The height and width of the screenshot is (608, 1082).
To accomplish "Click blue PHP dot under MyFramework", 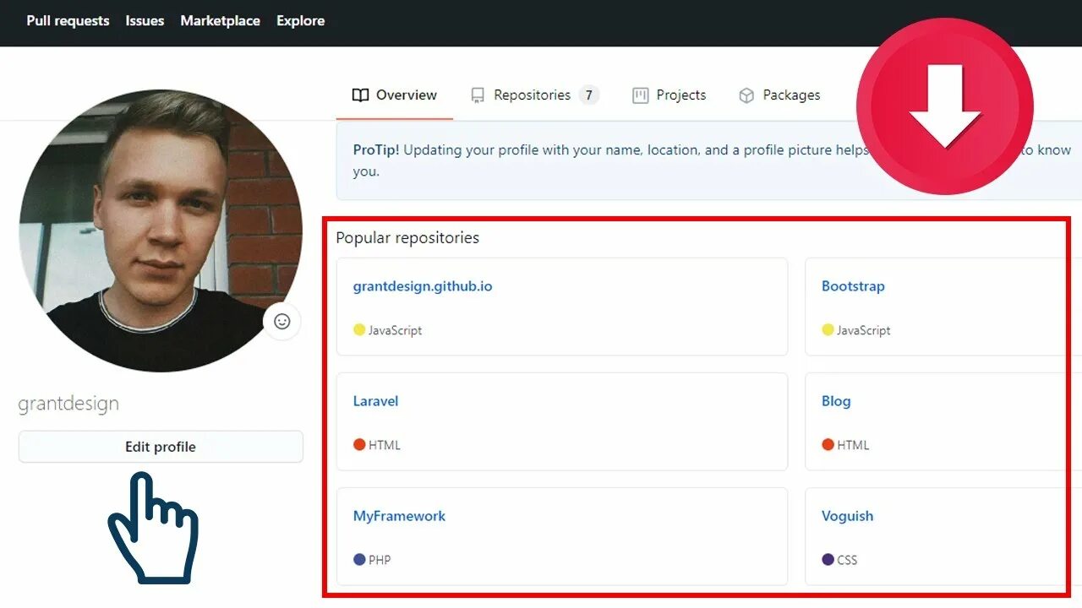I will coord(359,560).
